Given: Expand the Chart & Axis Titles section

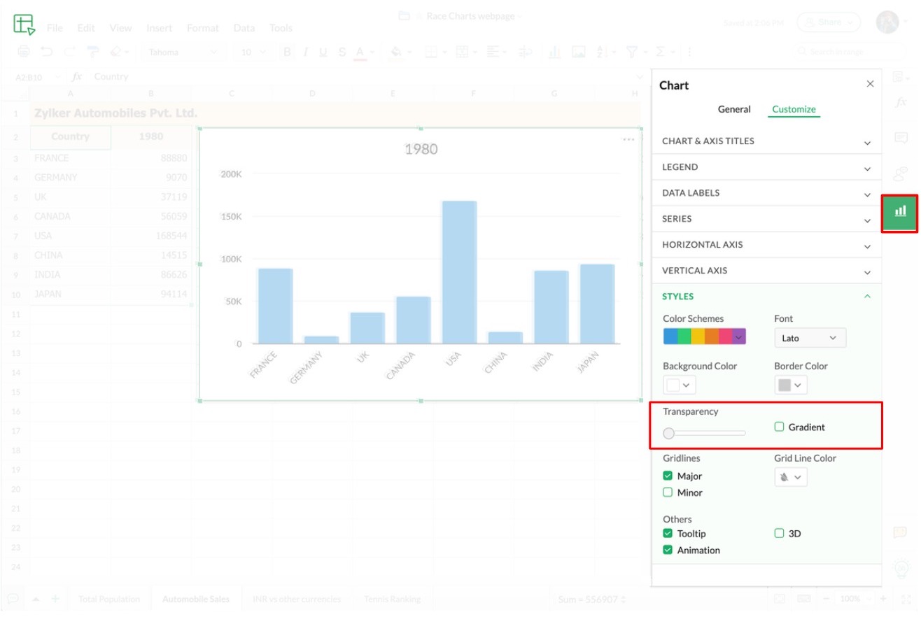Looking at the screenshot, I should click(x=766, y=141).
